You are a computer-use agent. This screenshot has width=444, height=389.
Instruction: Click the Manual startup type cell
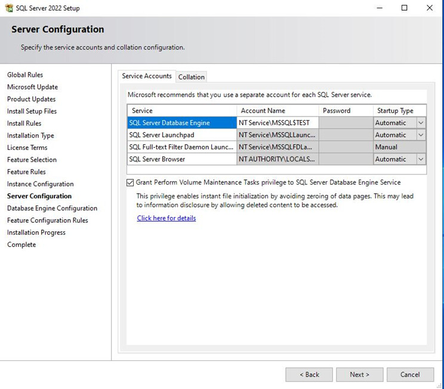tap(400, 147)
